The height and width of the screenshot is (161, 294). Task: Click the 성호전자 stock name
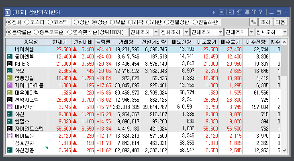click(x=24, y=143)
